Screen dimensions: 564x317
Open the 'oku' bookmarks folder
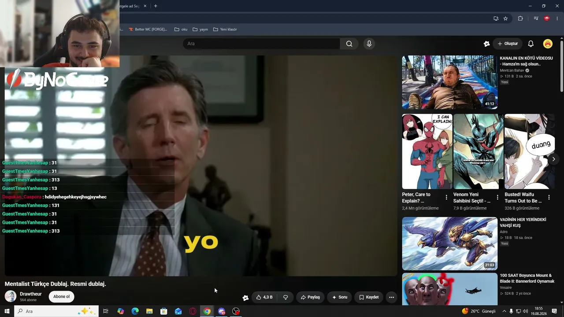tap(181, 29)
